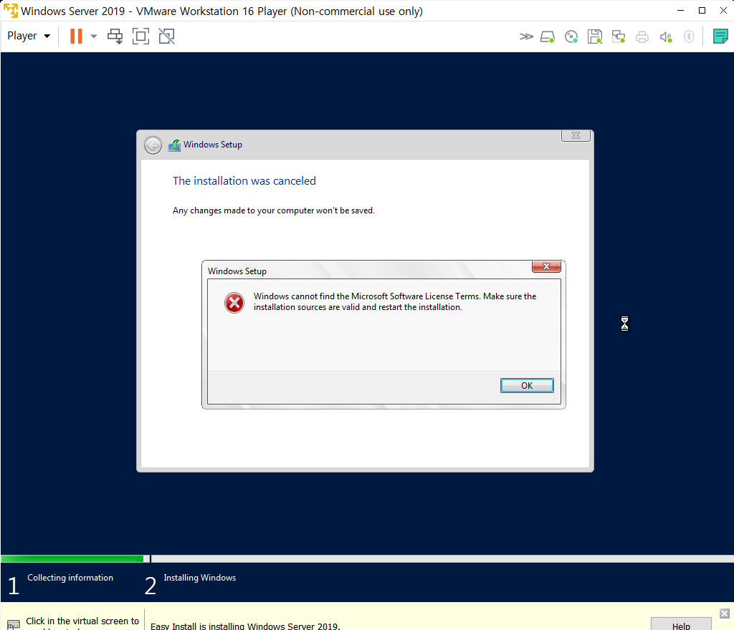Toggle Unity mode icon
This screenshot has width=734, height=630.
[x=166, y=36]
